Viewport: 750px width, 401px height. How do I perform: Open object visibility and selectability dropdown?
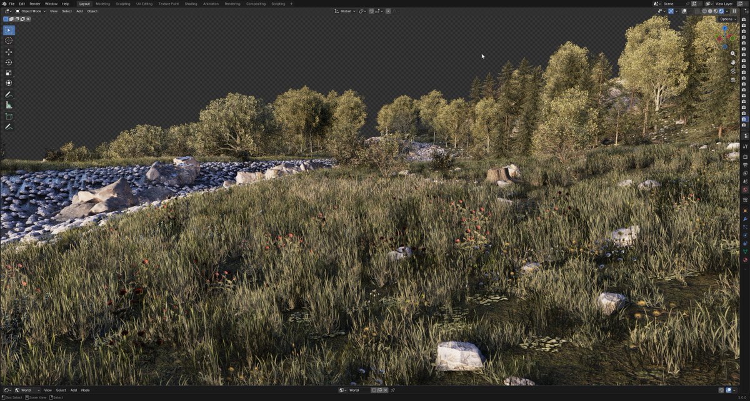(x=662, y=11)
